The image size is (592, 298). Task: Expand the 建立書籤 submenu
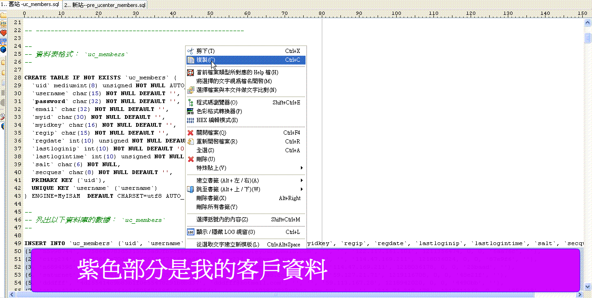(x=246, y=181)
